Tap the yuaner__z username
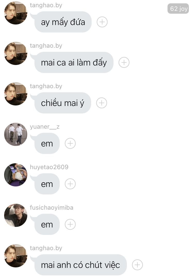The height and width of the screenshot is (279, 193). 45,127
